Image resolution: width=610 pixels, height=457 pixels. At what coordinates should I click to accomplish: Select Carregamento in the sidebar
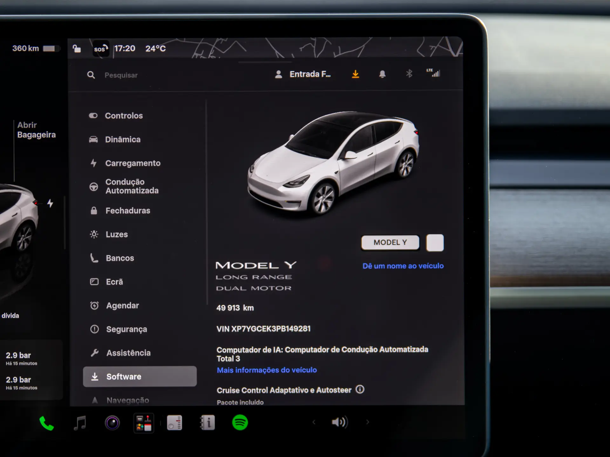click(125, 163)
